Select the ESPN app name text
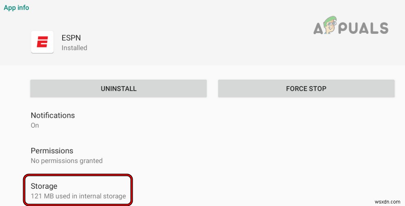 tap(72, 37)
